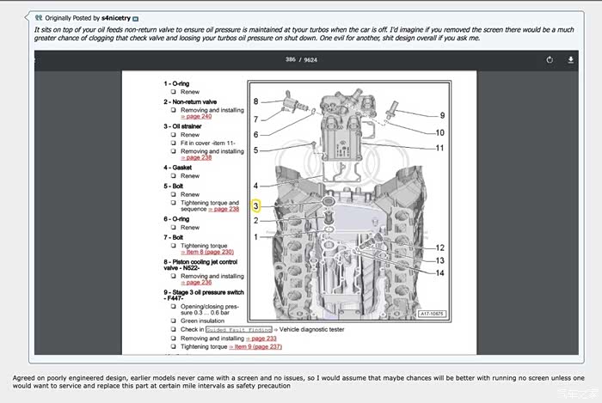Click the heading '5 - Bolt'
The width and height of the screenshot is (602, 403).
173,186
